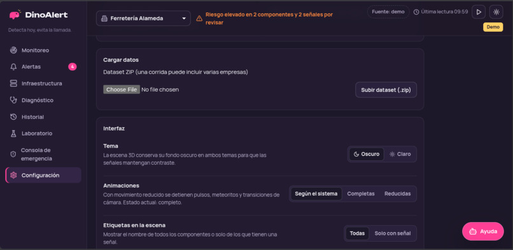The height and width of the screenshot is (250, 513).
Task: Click the Fuente: demo pill
Action: [x=388, y=11]
